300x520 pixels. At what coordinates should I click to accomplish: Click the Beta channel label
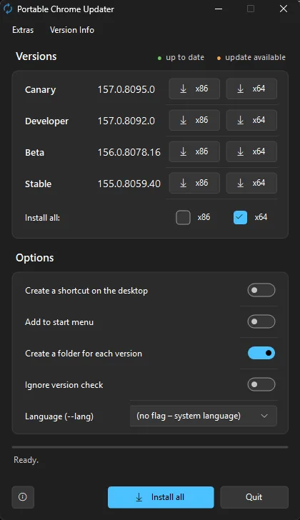(34, 153)
